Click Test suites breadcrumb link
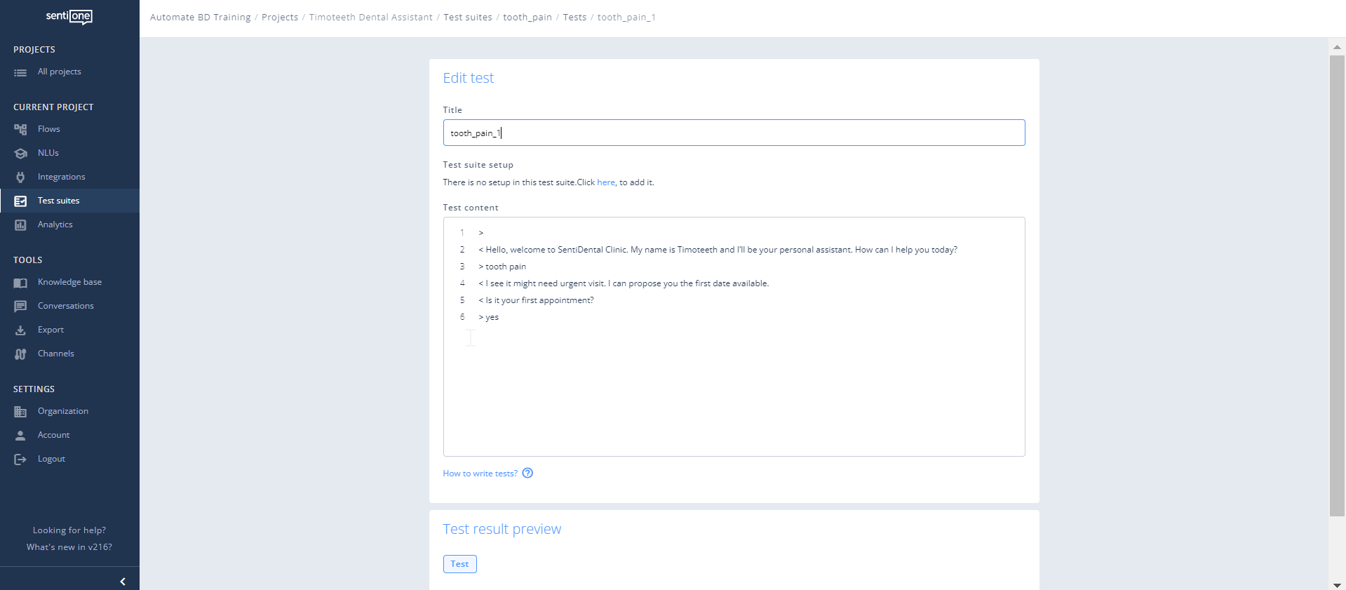 pyautogui.click(x=468, y=18)
